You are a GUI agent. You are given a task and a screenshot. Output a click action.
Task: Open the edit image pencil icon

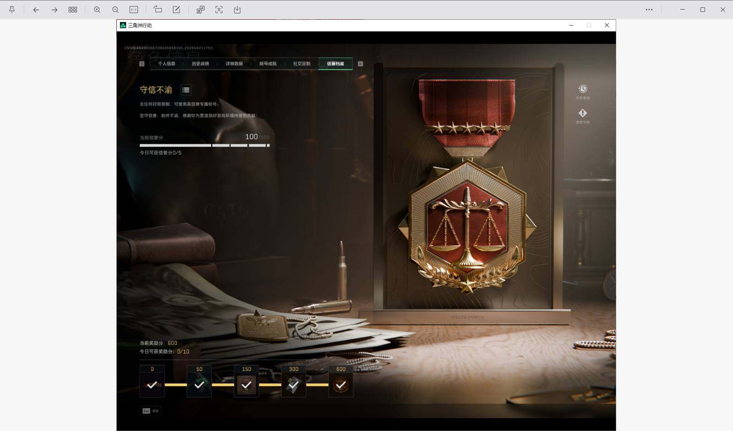(176, 10)
